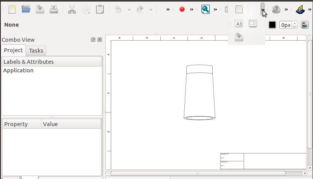The height and width of the screenshot is (179, 313).
Task: Print using the printer icon
Action: coord(54,9)
